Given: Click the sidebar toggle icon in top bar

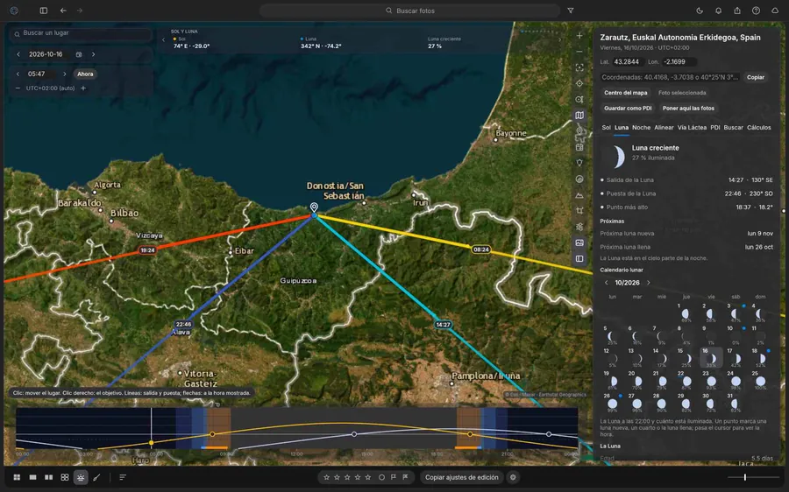Looking at the screenshot, I should point(44,11).
